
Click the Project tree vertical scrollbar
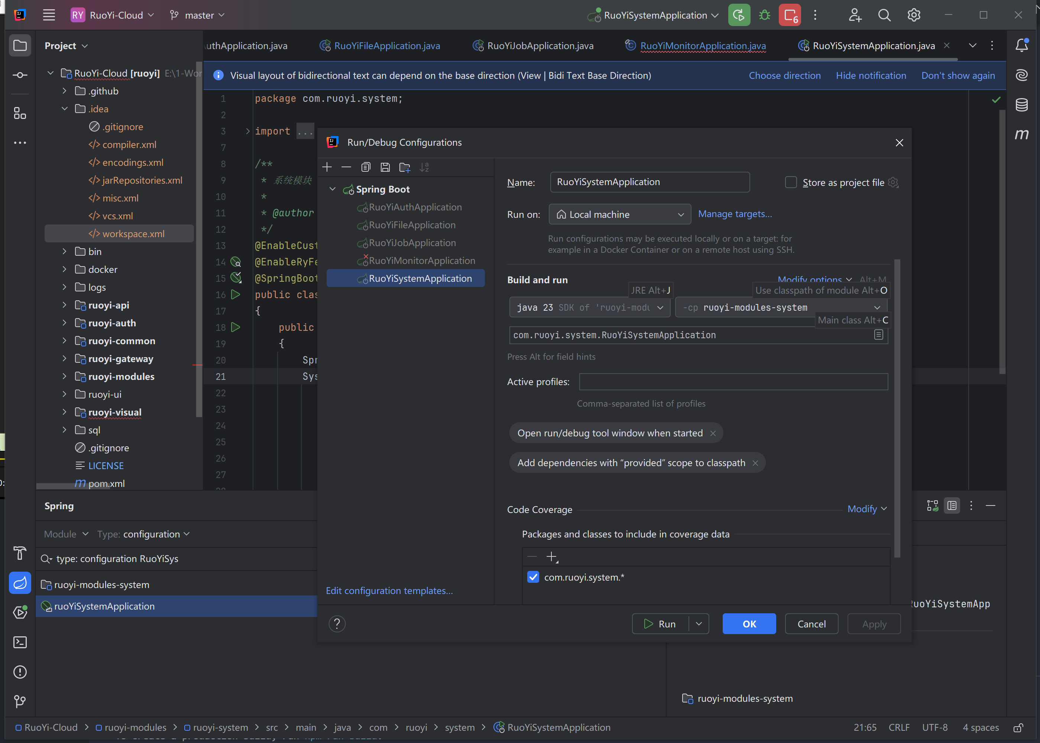198,239
